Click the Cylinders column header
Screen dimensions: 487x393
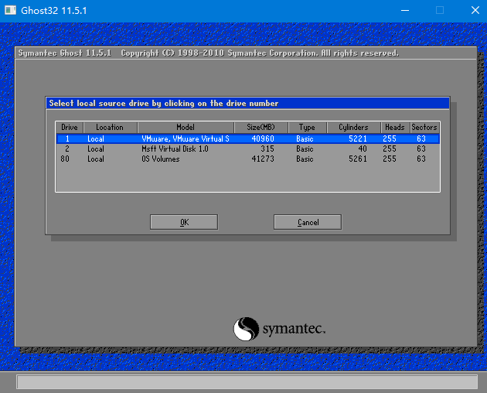(x=353, y=127)
